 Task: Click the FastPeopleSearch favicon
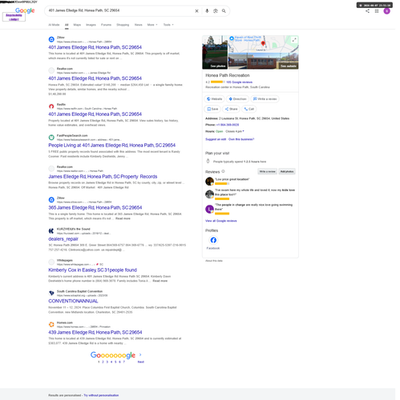(51, 138)
